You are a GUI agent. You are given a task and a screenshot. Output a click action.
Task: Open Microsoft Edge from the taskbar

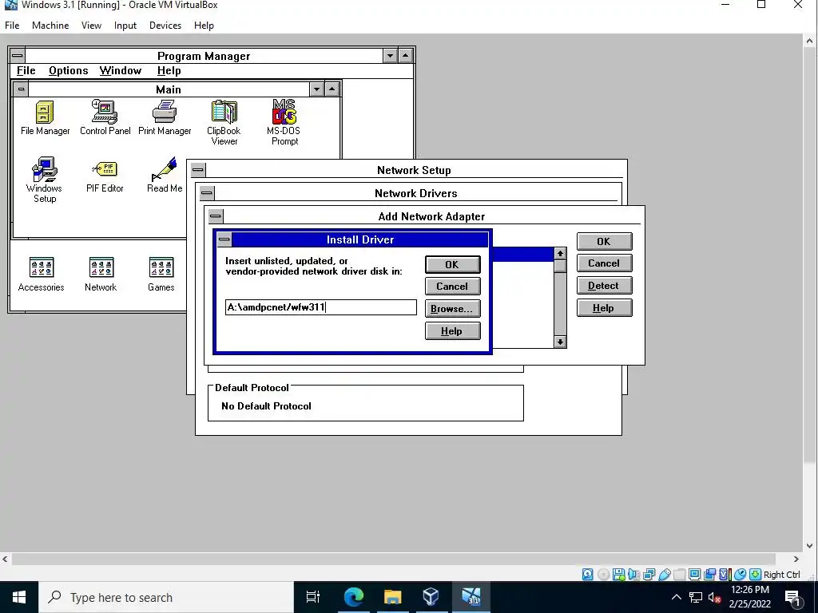click(x=353, y=597)
